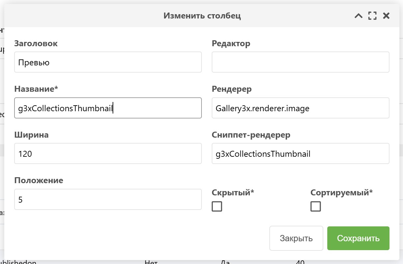Click the 'Сниппет-рендерер' field label
This screenshot has width=403, height=264.
(251, 135)
